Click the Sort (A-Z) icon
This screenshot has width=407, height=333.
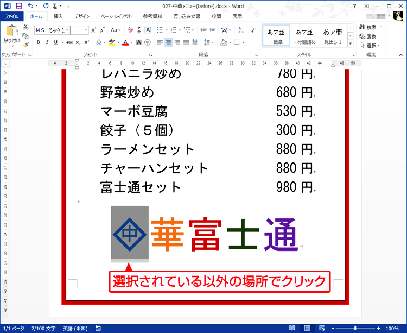point(241,30)
